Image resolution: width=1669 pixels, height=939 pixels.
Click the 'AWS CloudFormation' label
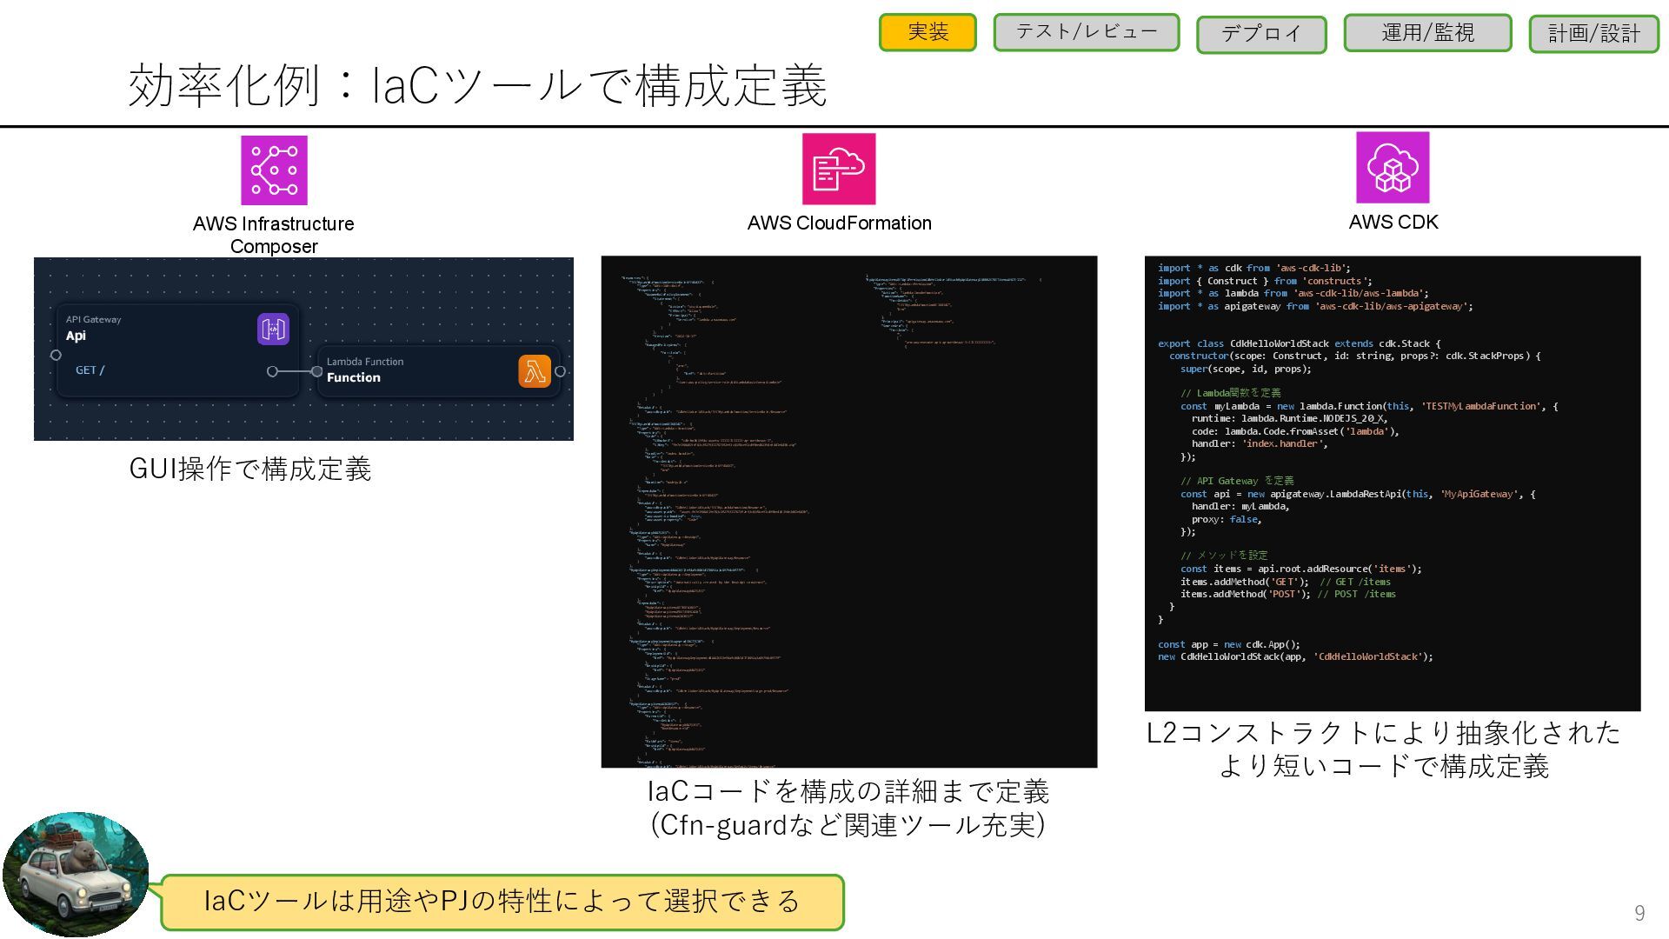tap(840, 223)
